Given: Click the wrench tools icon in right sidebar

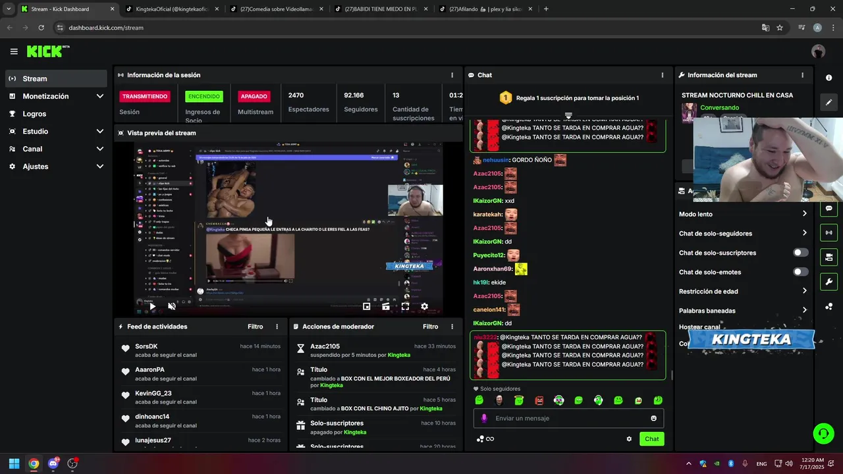Looking at the screenshot, I should click(829, 282).
